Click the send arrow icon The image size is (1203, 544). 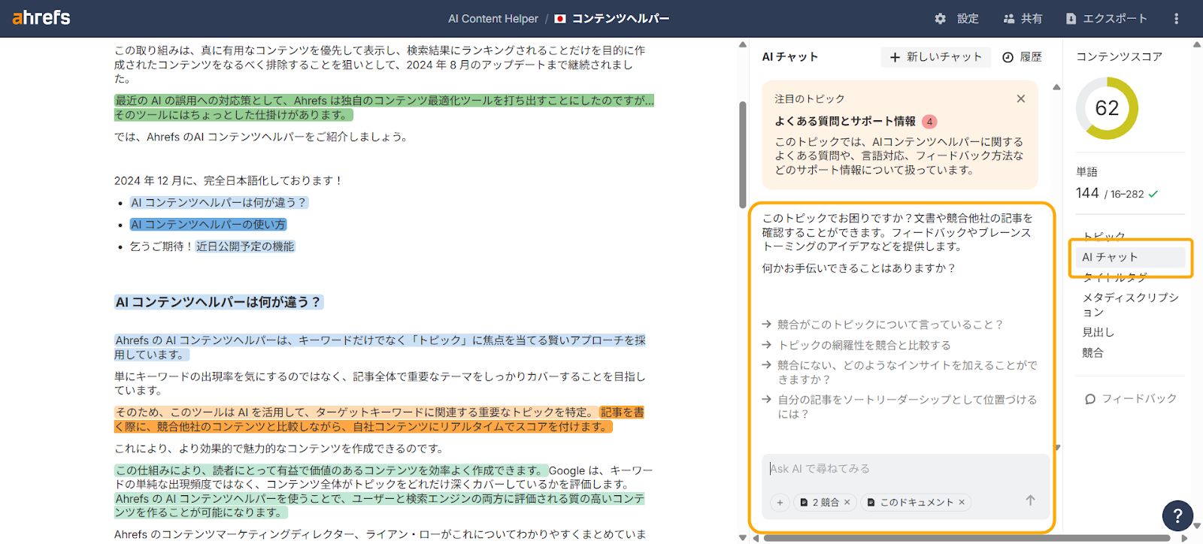(x=1030, y=500)
